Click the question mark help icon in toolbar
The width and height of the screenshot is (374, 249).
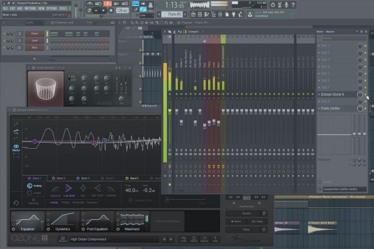pos(293,4)
